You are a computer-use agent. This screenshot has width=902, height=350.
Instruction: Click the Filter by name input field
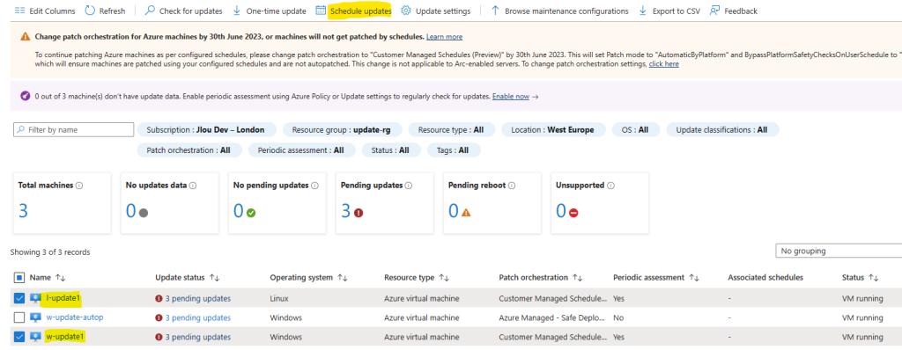[x=74, y=130]
